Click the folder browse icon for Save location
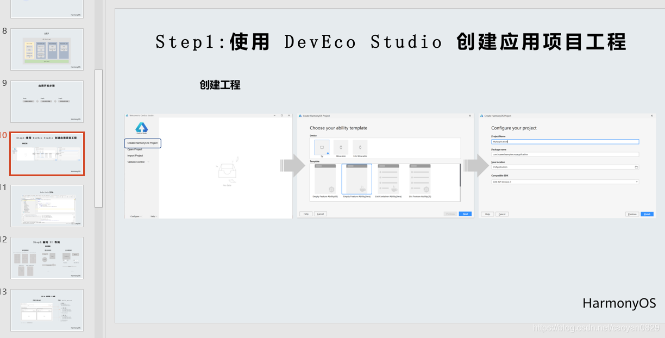 click(637, 167)
